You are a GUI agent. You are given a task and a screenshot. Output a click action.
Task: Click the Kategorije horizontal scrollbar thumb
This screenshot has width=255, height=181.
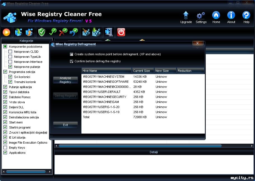point(26,171)
